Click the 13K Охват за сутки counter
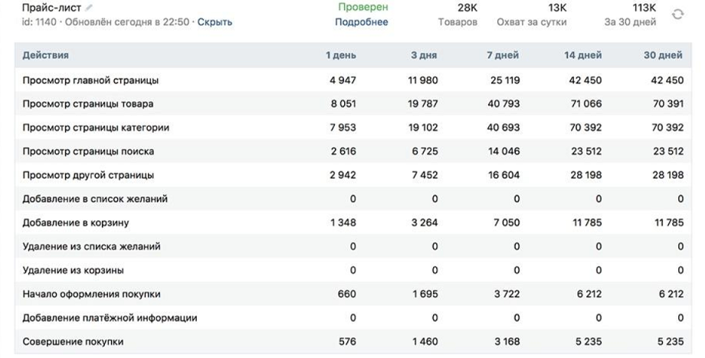Screen dimensions: 705x358 532,15
